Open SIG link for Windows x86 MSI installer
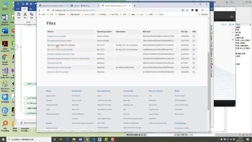 click(x=193, y=72)
